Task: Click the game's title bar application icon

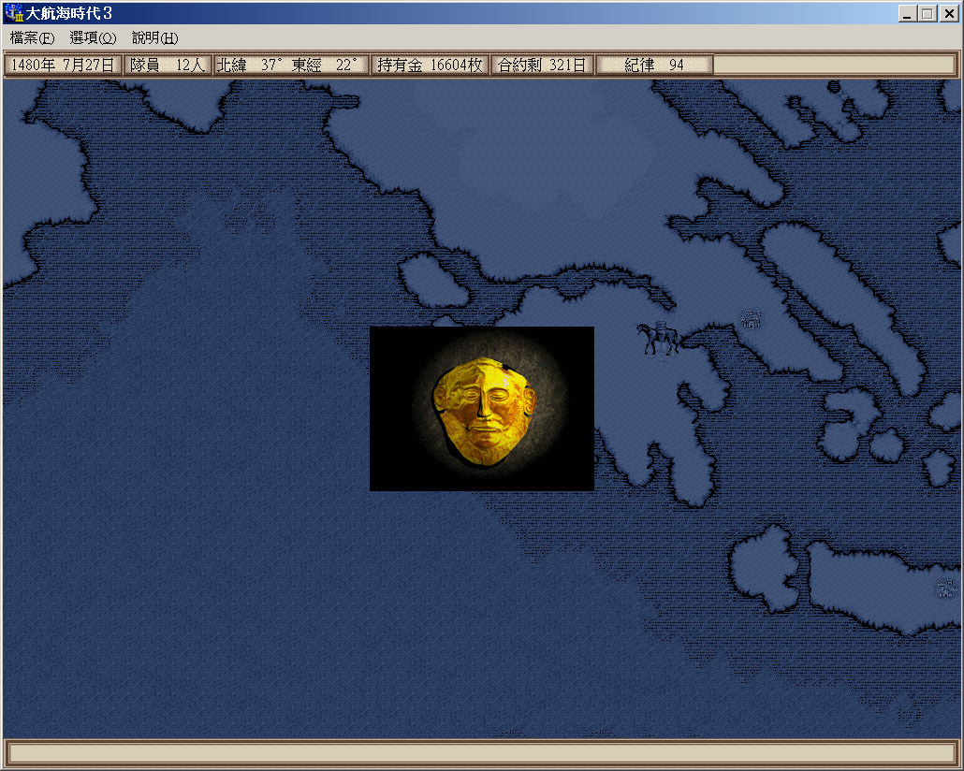Action: coord(14,14)
